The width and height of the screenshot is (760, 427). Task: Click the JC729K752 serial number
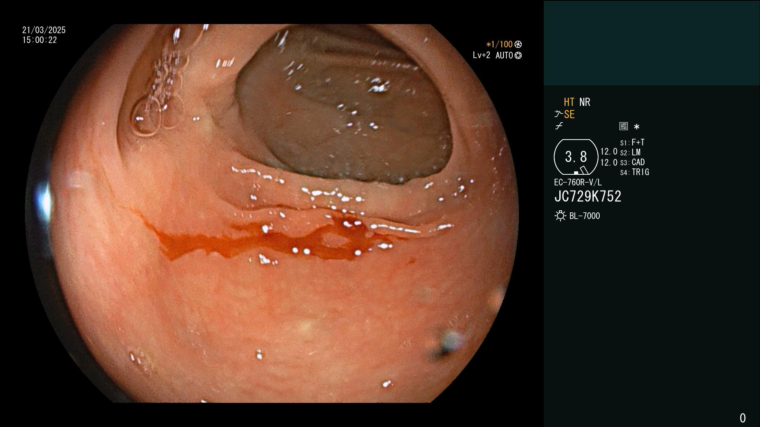[588, 196]
